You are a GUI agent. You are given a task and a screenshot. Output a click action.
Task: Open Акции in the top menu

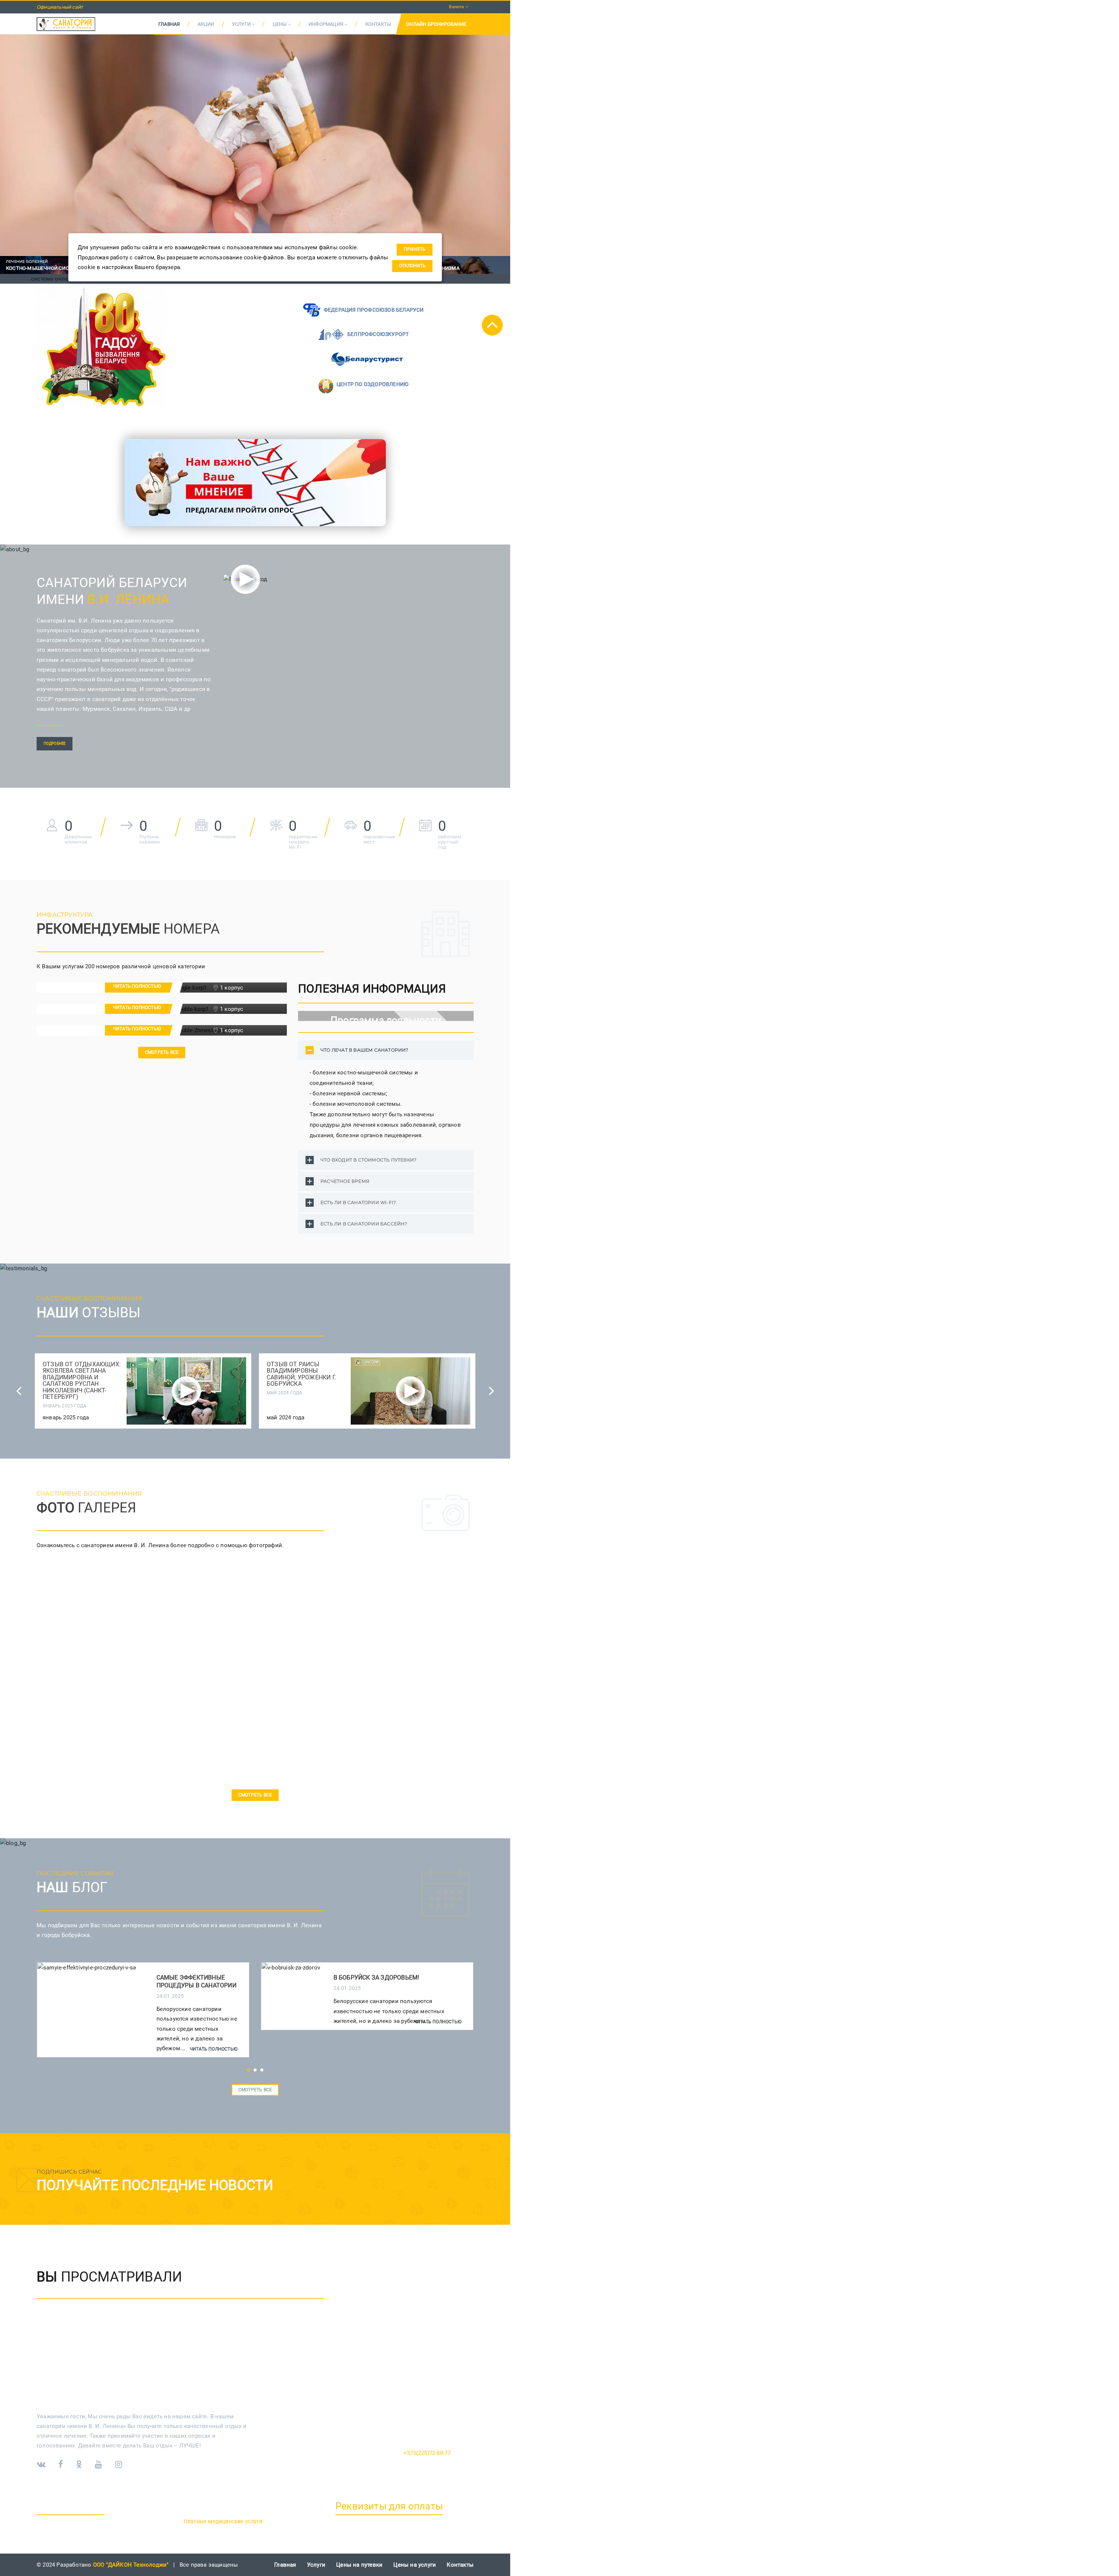click(206, 24)
